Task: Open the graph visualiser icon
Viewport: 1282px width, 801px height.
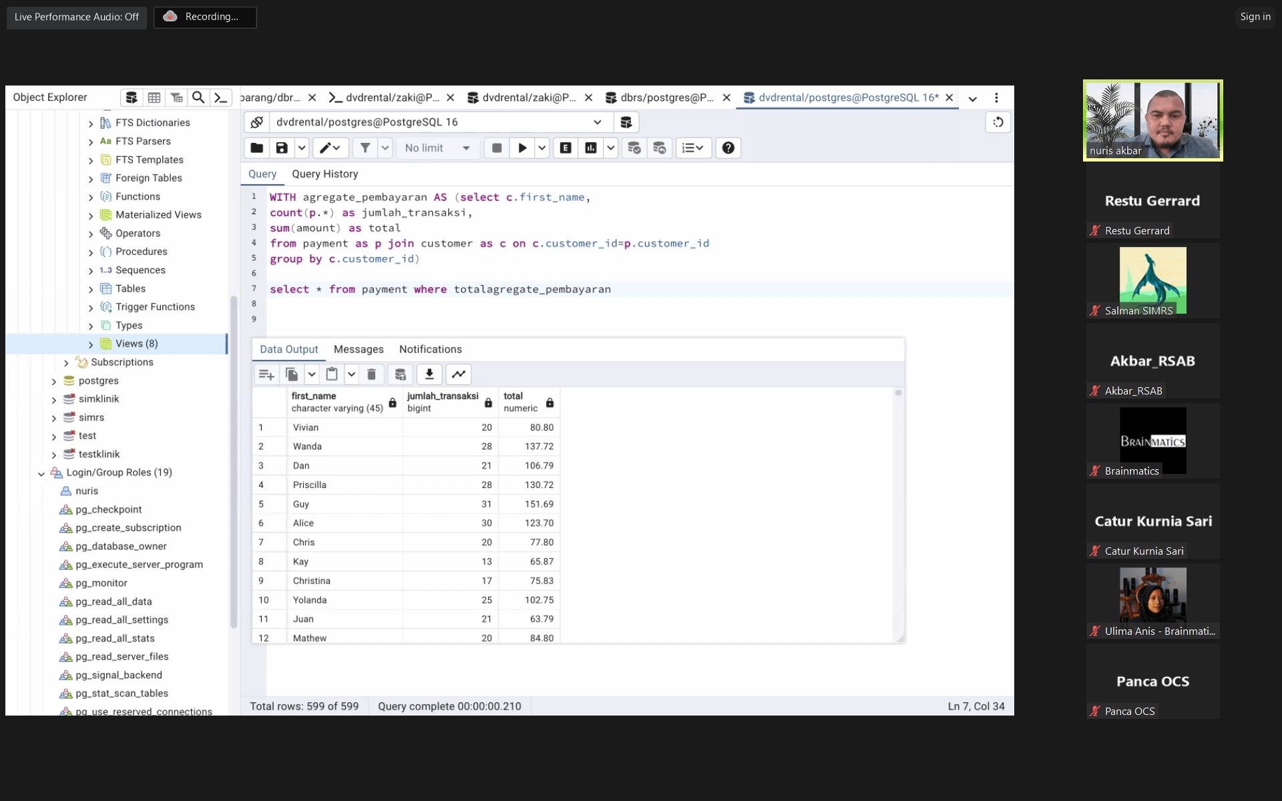Action: point(459,374)
